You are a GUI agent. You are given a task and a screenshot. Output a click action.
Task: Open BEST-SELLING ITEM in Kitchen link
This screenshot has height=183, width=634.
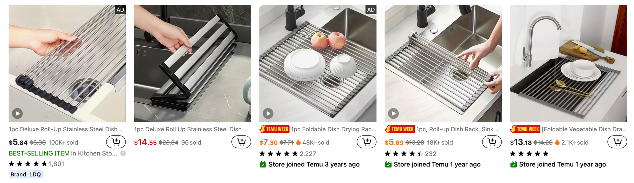tap(63, 153)
